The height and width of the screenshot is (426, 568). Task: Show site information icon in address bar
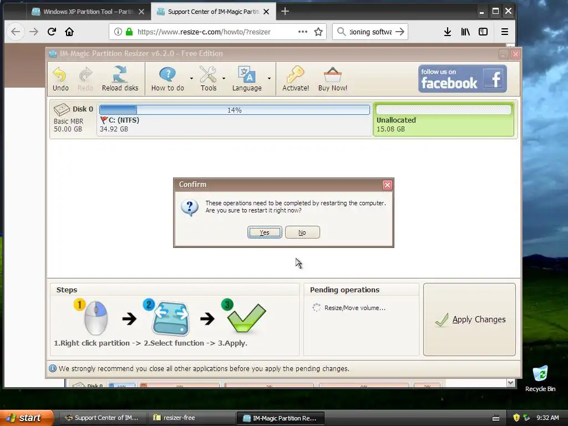118,32
